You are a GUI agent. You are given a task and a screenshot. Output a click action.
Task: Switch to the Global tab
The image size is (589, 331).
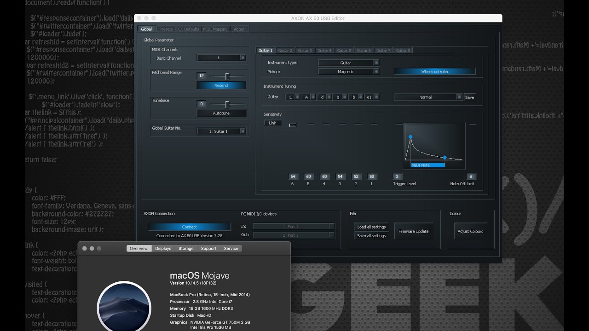[146, 29]
